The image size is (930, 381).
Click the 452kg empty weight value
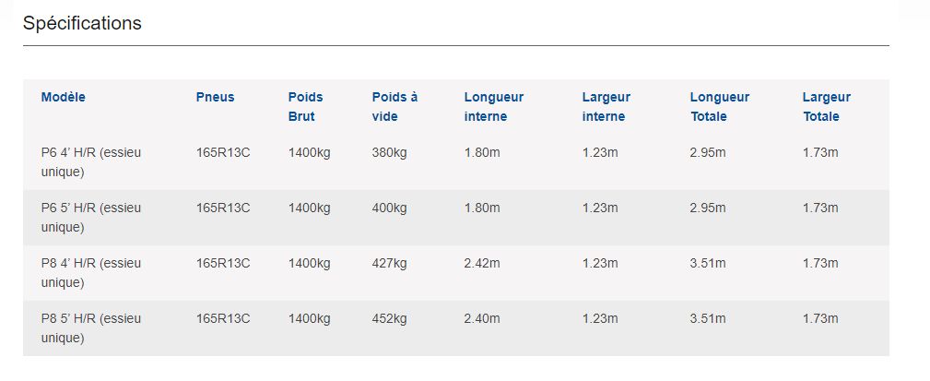[389, 319]
